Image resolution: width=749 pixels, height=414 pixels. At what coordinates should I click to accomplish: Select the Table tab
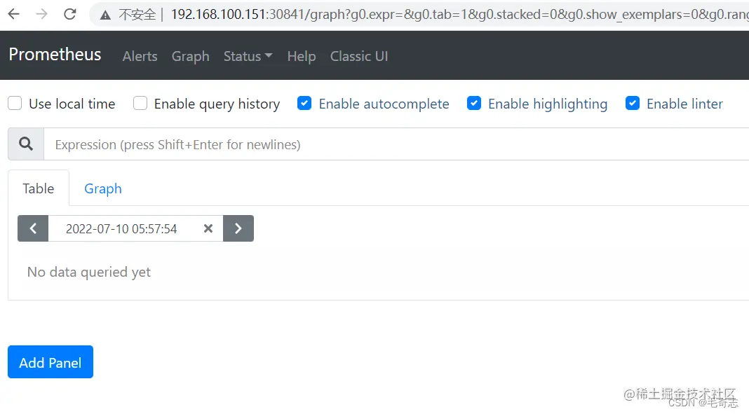coord(38,188)
